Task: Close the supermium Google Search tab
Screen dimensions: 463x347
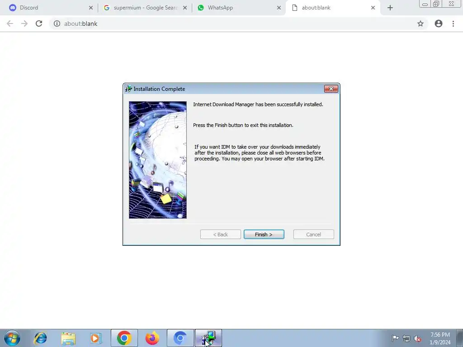Action: click(185, 8)
